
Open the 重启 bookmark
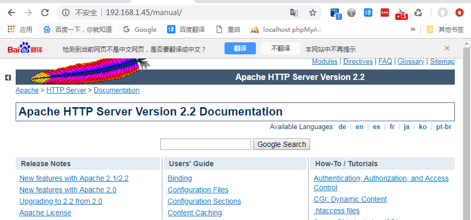(228, 29)
